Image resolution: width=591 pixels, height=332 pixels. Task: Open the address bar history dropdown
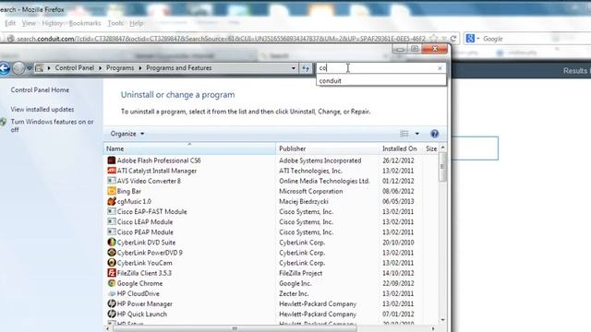pyautogui.click(x=294, y=68)
